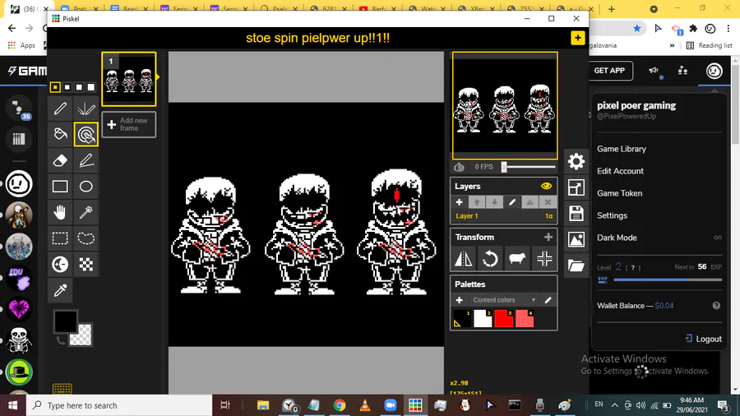Pick the light red palette color 4

click(x=525, y=319)
